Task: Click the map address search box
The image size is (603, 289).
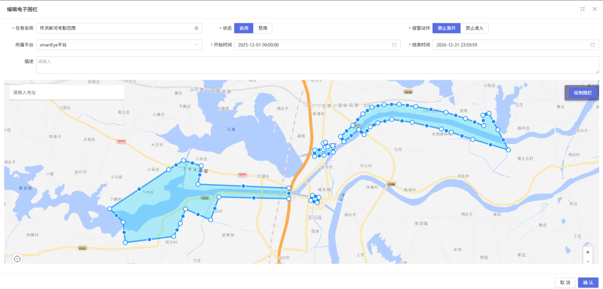Action: click(x=67, y=92)
